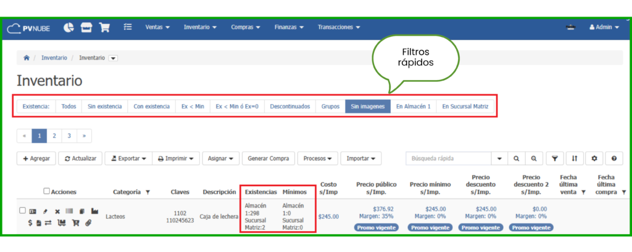
Task: Expand the Finanzas menu
Action: [289, 27]
